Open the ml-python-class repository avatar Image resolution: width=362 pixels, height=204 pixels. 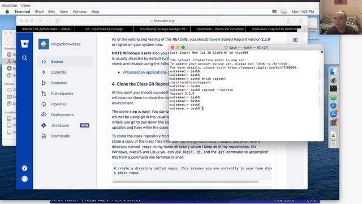tap(44, 44)
